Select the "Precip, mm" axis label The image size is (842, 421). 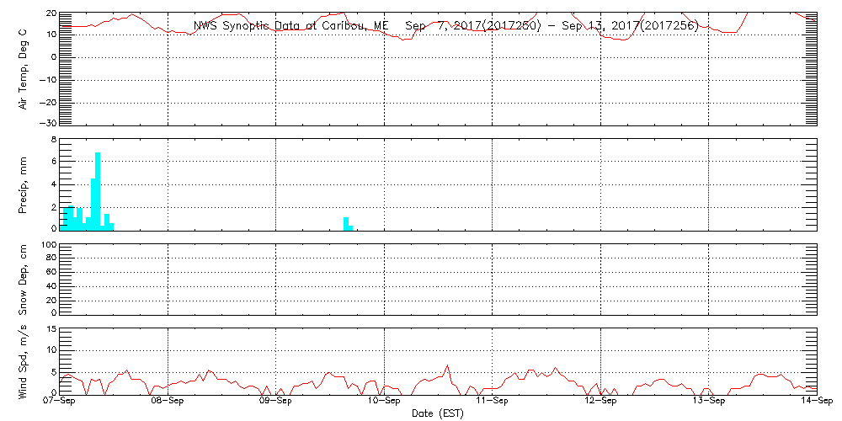pos(23,184)
